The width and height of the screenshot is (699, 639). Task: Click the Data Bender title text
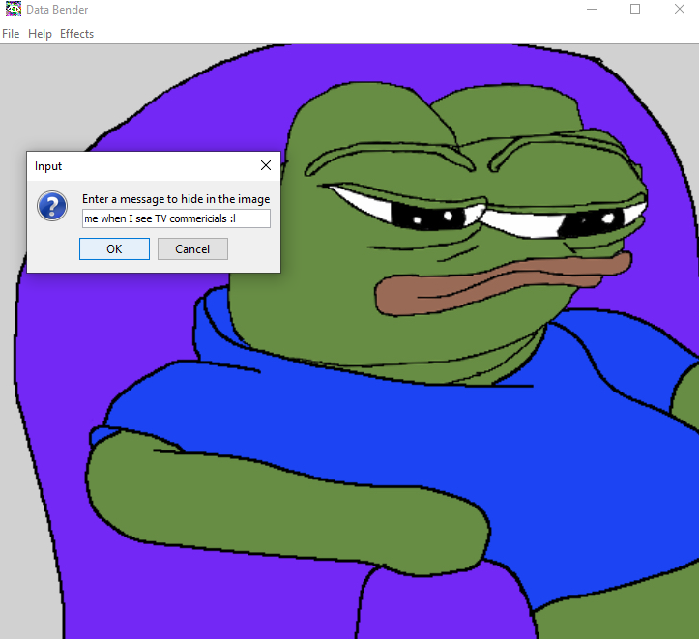57,10
